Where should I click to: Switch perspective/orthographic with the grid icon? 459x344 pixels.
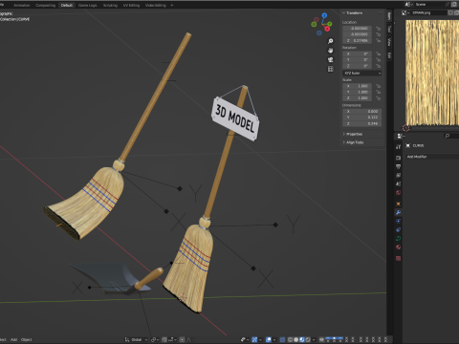point(331,69)
